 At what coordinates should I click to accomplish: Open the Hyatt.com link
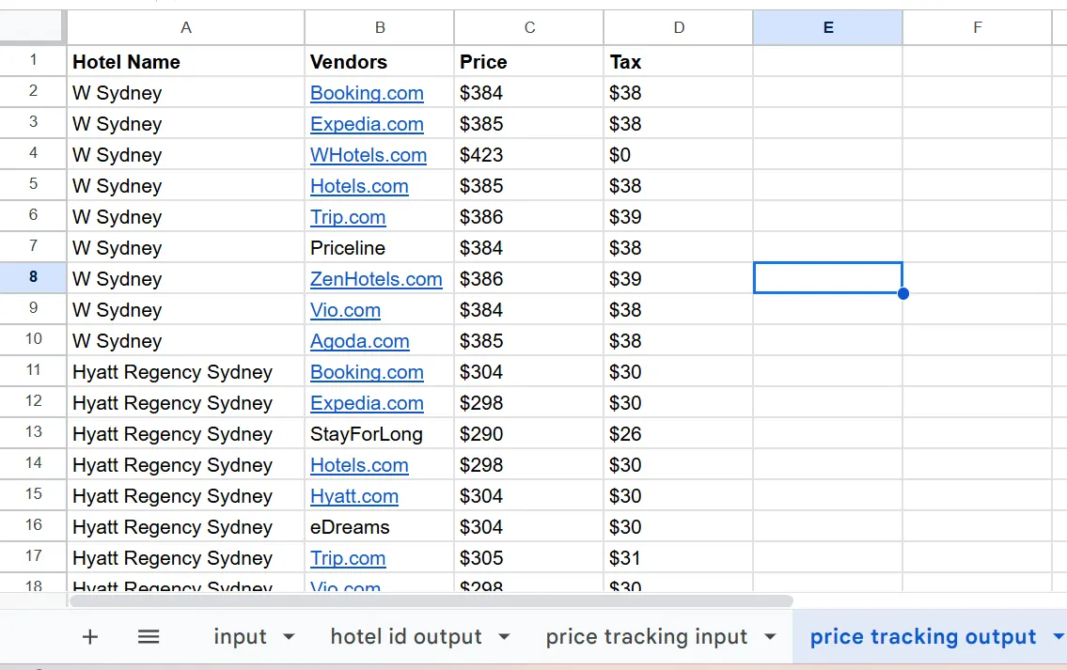coord(354,496)
